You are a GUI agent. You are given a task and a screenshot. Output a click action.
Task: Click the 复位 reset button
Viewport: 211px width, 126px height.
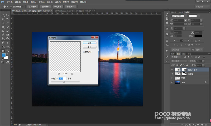coord(90,47)
